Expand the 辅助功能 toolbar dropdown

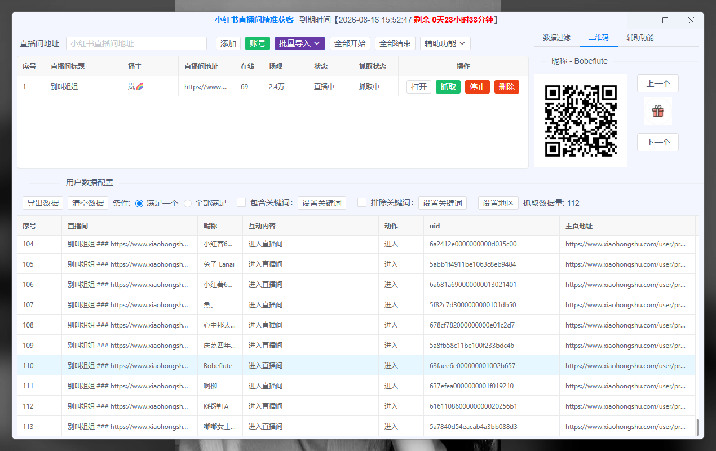[x=445, y=43]
